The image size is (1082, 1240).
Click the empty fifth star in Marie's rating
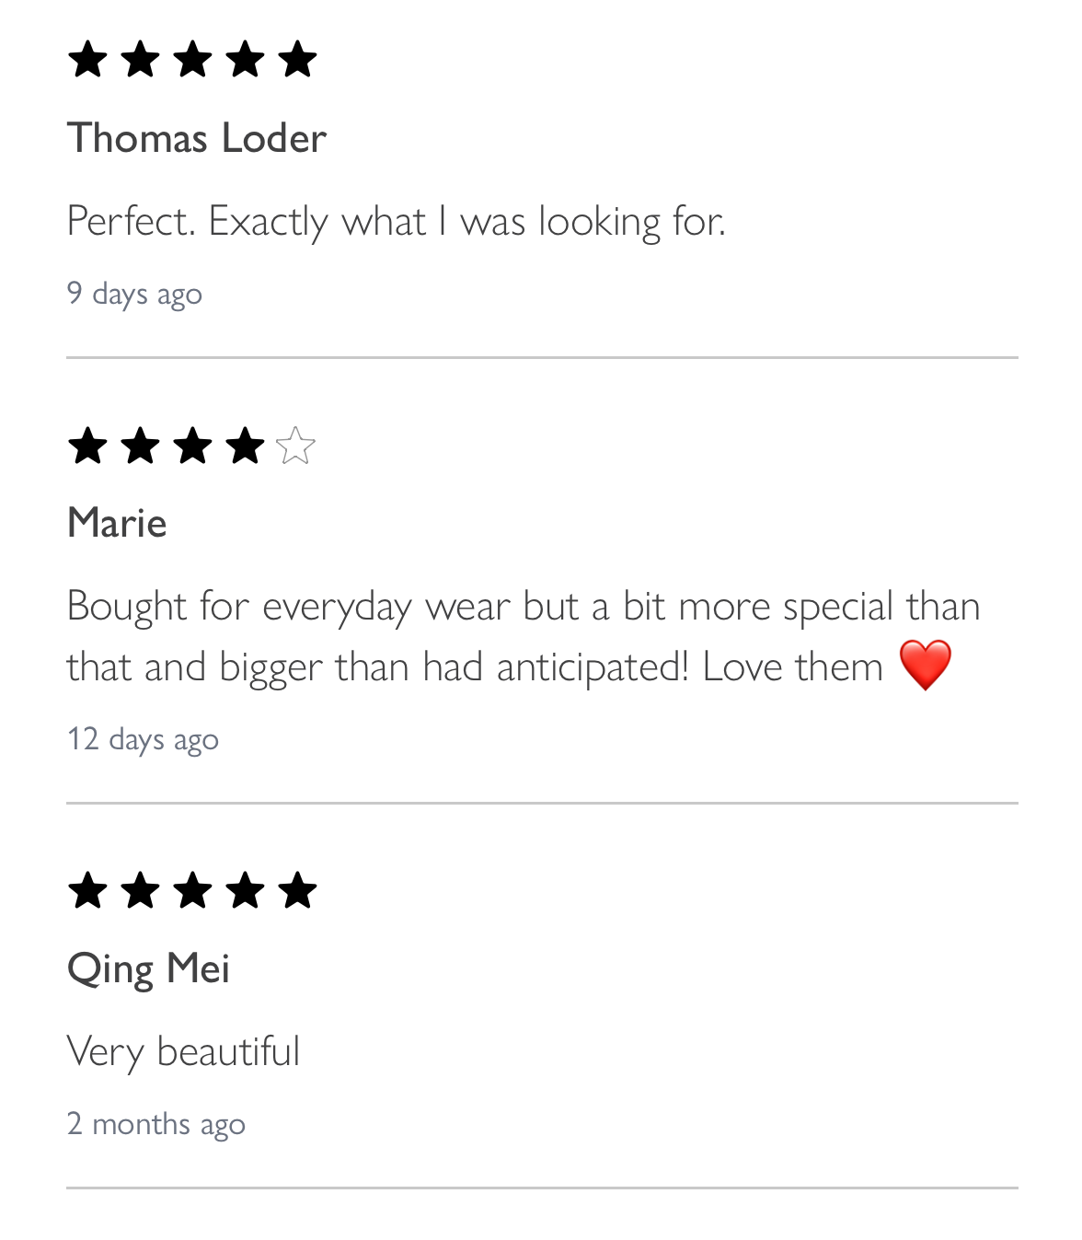295,446
